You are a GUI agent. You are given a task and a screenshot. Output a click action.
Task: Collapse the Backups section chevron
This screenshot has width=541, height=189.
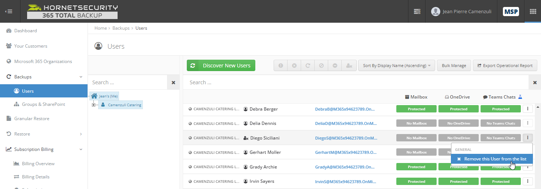click(81, 77)
